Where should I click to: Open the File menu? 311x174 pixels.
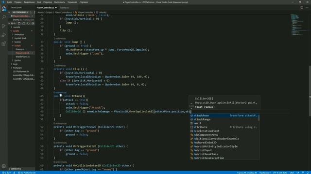click(9, 2)
